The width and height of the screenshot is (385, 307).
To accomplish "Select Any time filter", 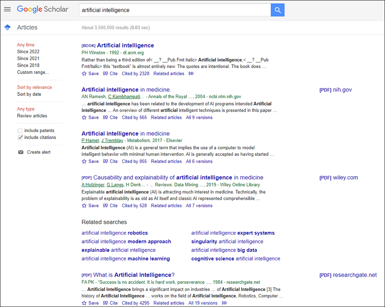I will click(x=26, y=45).
